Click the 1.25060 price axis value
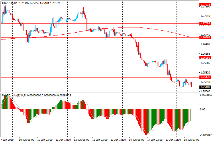 pos(205,92)
